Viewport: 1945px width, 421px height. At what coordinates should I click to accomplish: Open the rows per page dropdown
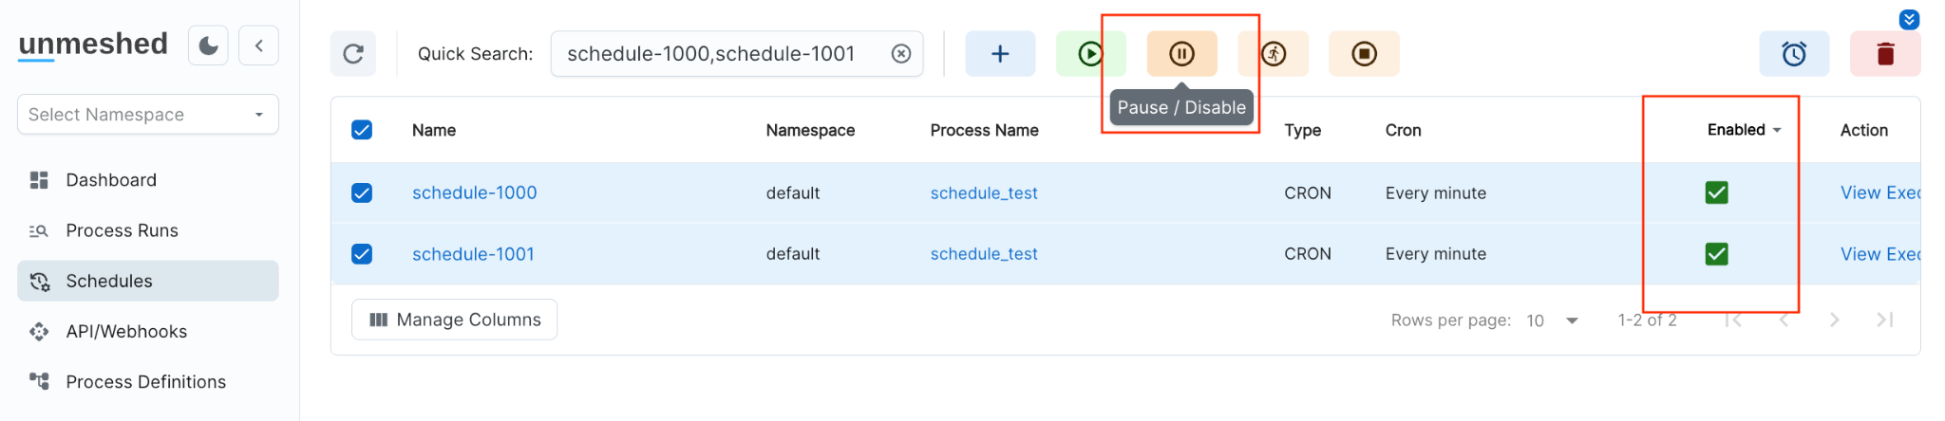1553,320
